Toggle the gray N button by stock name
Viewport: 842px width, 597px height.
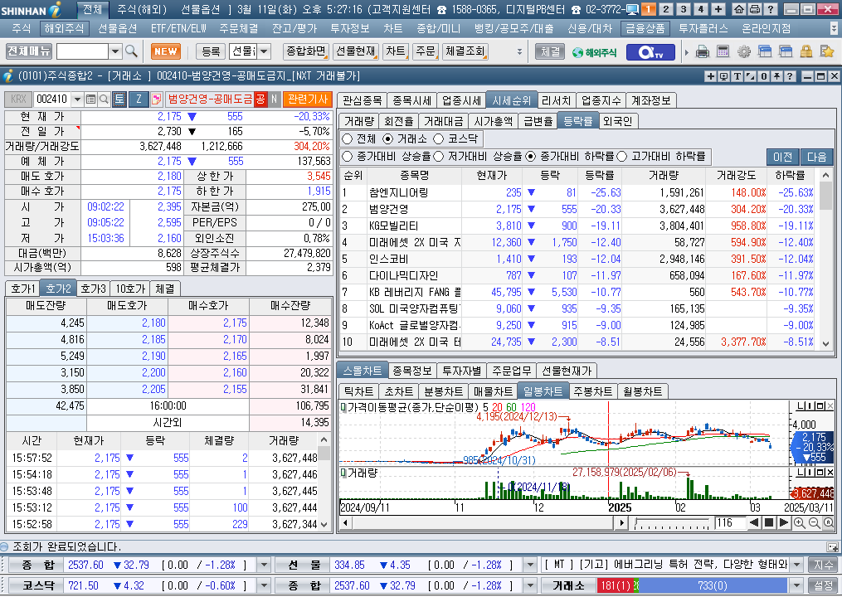(x=274, y=99)
